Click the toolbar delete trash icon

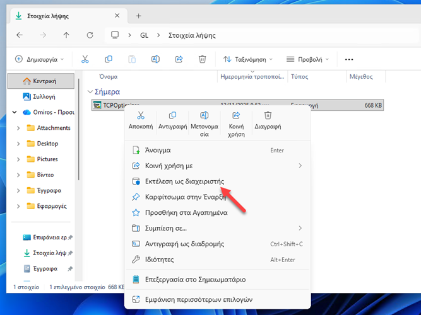click(202, 59)
